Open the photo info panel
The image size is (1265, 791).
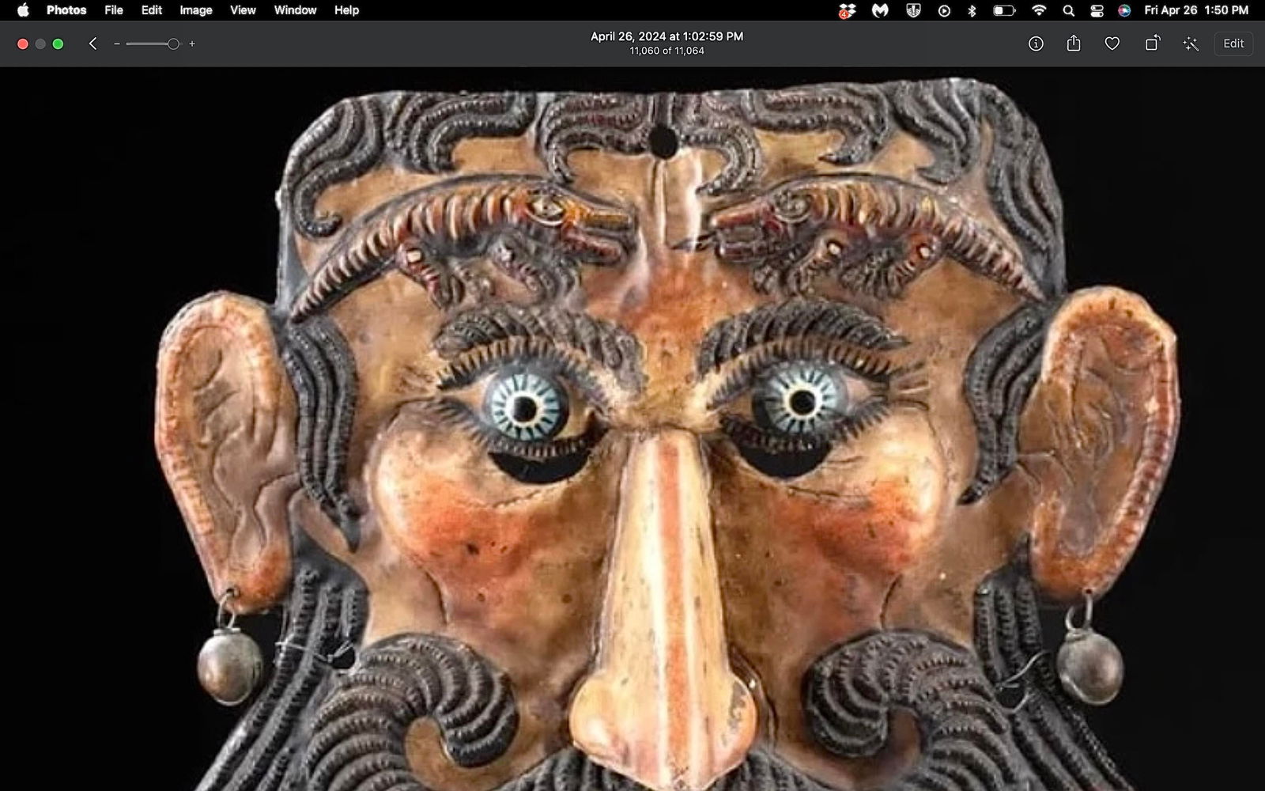coord(1036,44)
